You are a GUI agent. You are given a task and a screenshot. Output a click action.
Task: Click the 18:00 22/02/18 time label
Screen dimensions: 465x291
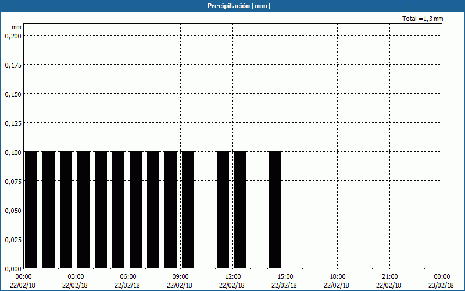337,281
